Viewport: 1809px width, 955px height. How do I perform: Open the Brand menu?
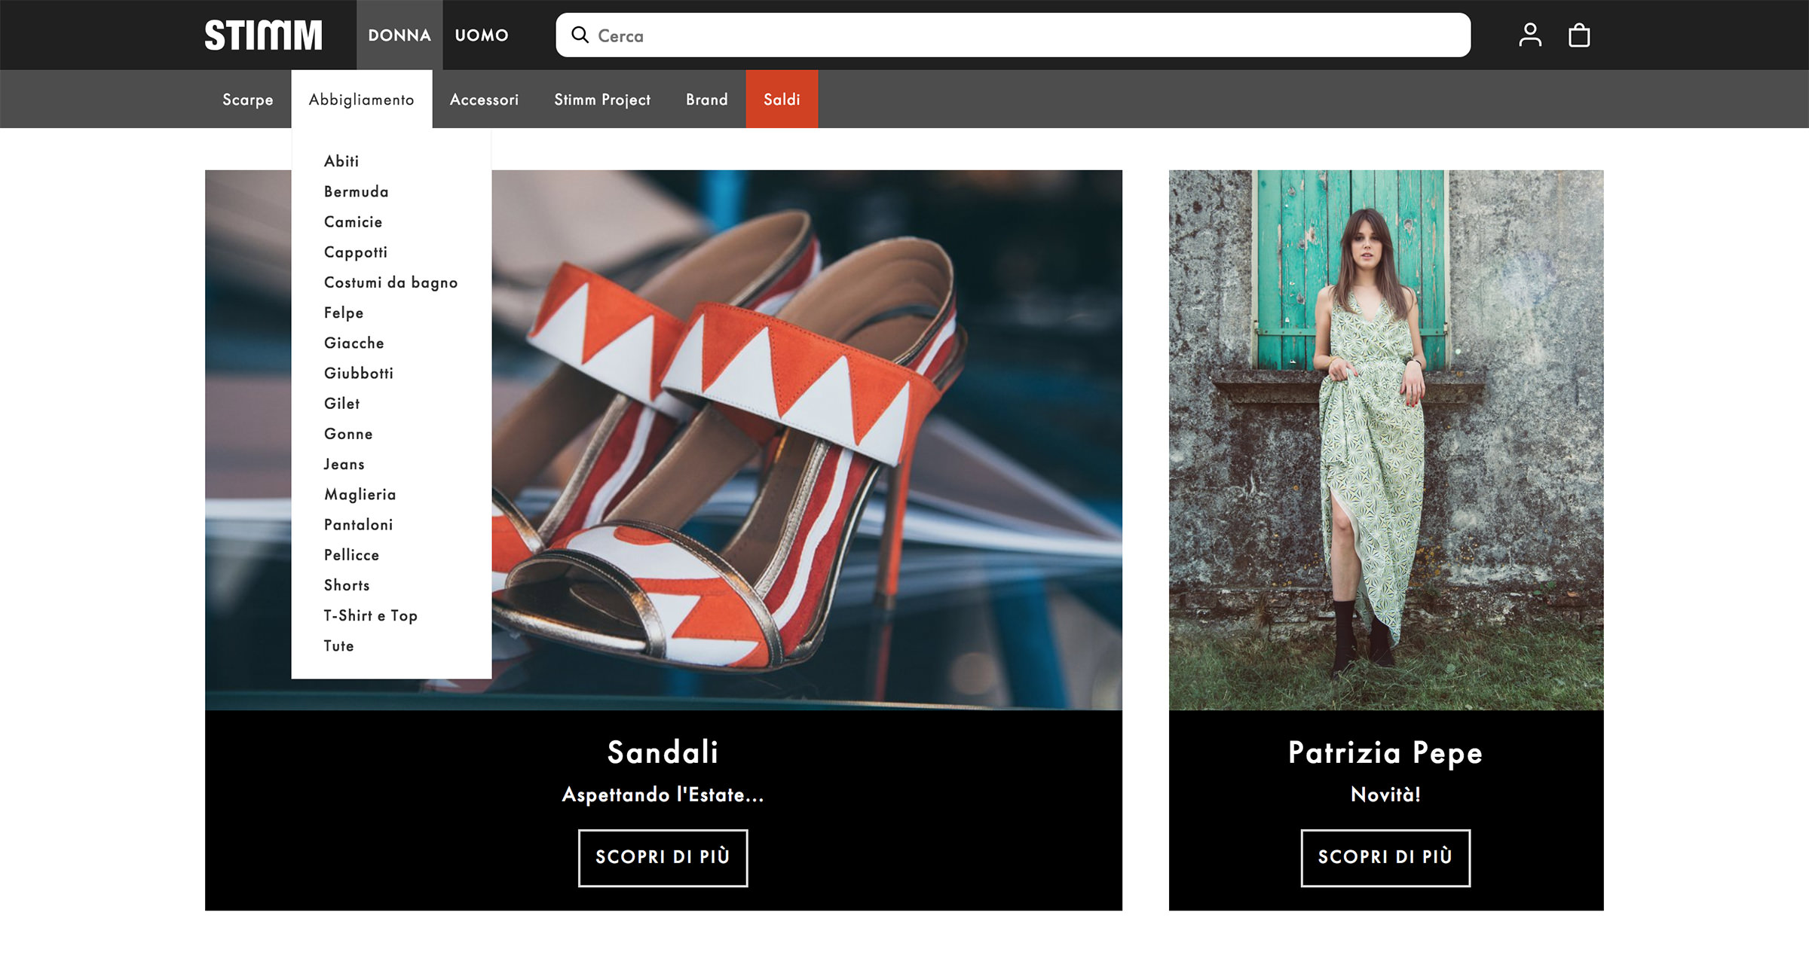pyautogui.click(x=707, y=99)
